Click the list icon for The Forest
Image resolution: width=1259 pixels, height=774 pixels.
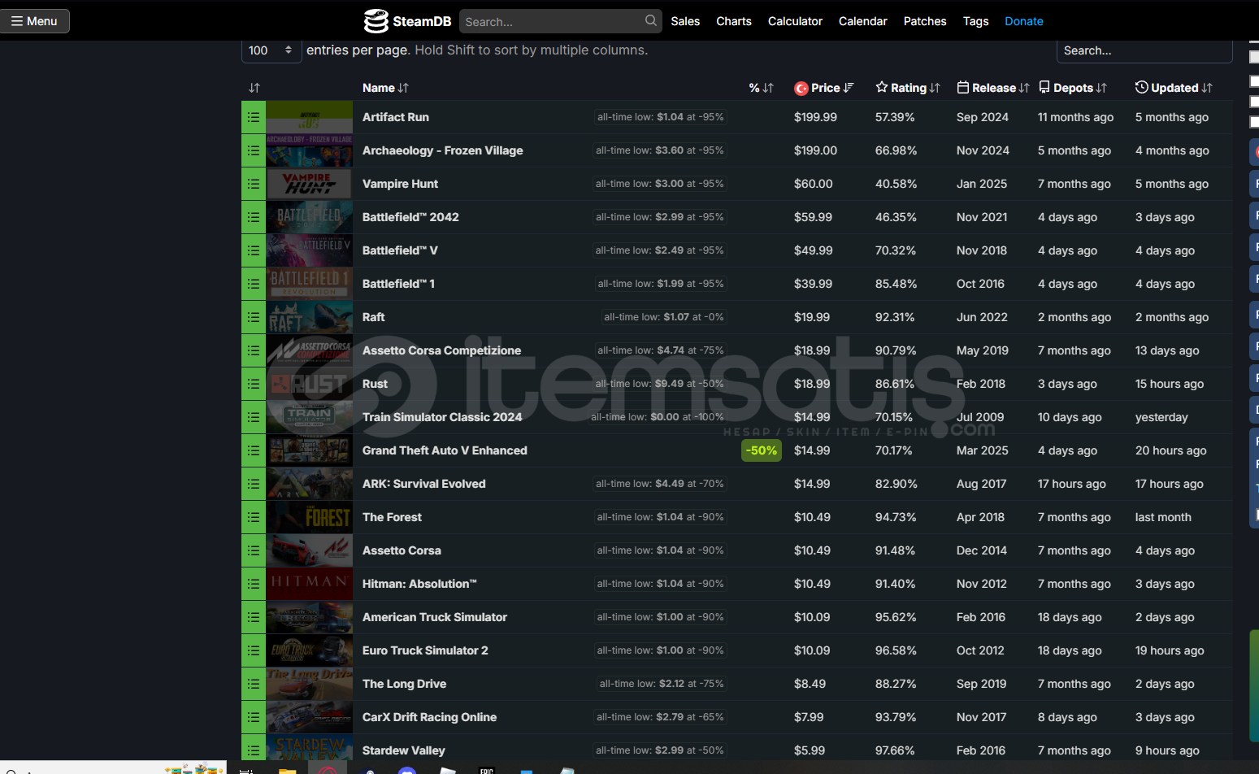point(254,517)
